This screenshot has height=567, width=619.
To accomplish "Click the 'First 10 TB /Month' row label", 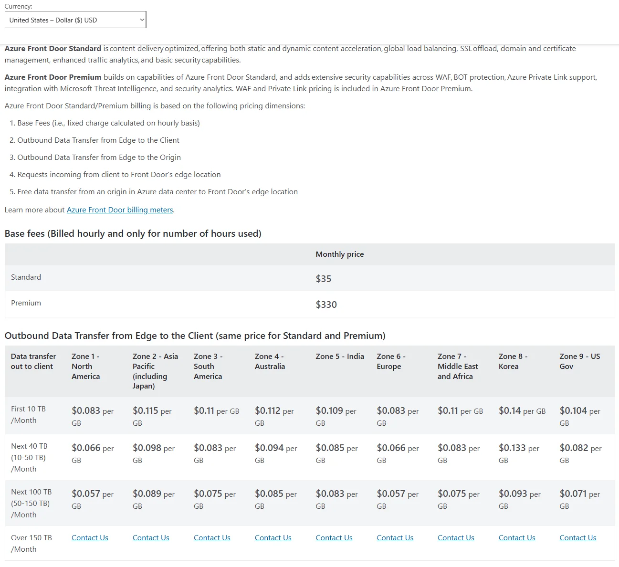I will [29, 415].
